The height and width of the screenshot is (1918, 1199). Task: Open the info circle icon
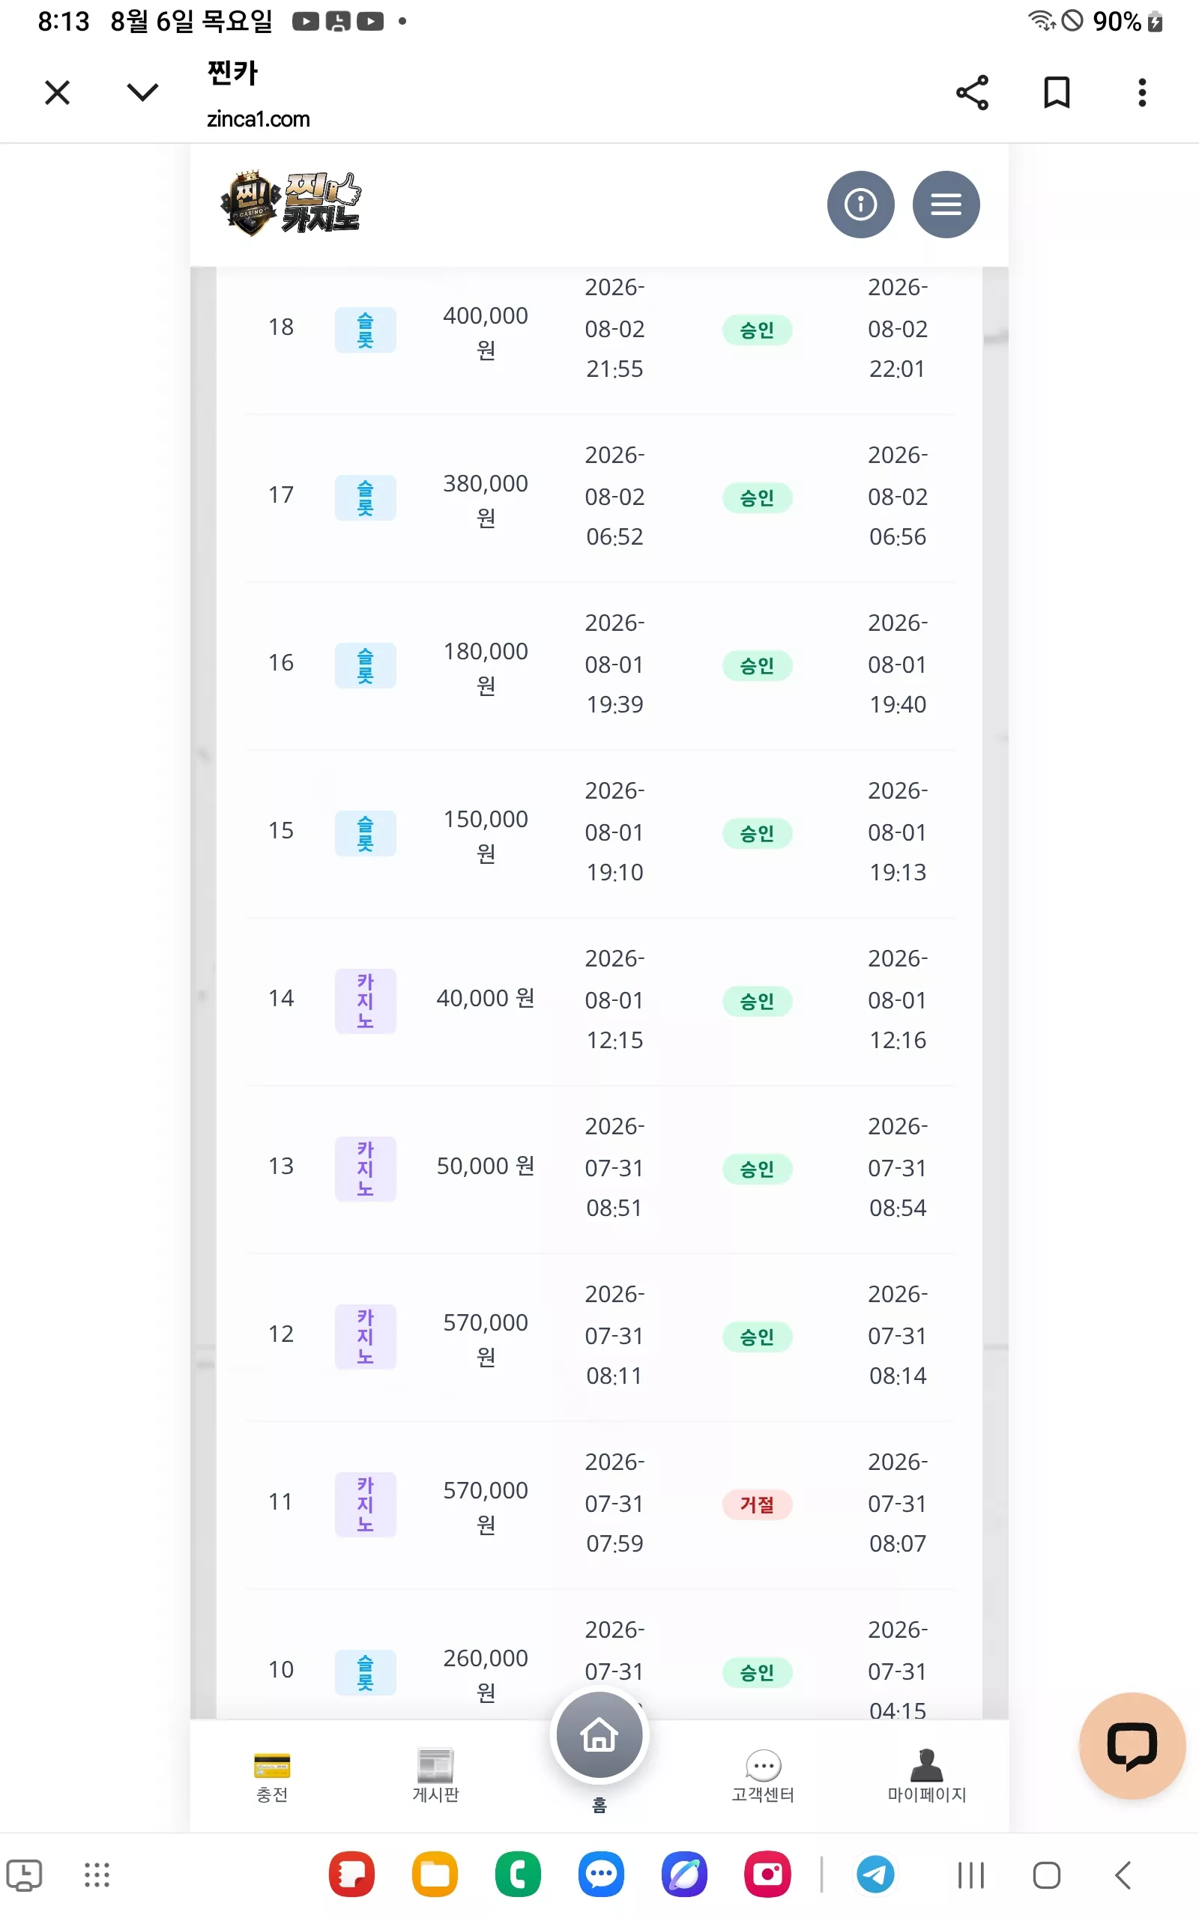click(860, 205)
